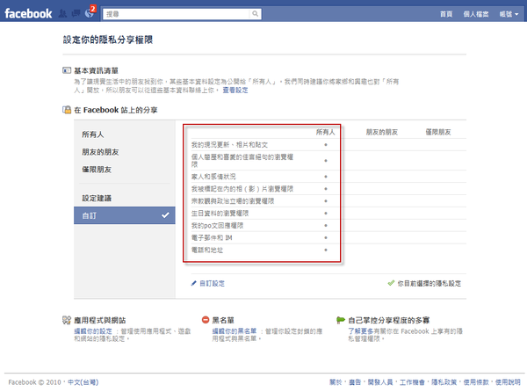
Task: Open 查看設定 link
Action: coord(235,91)
